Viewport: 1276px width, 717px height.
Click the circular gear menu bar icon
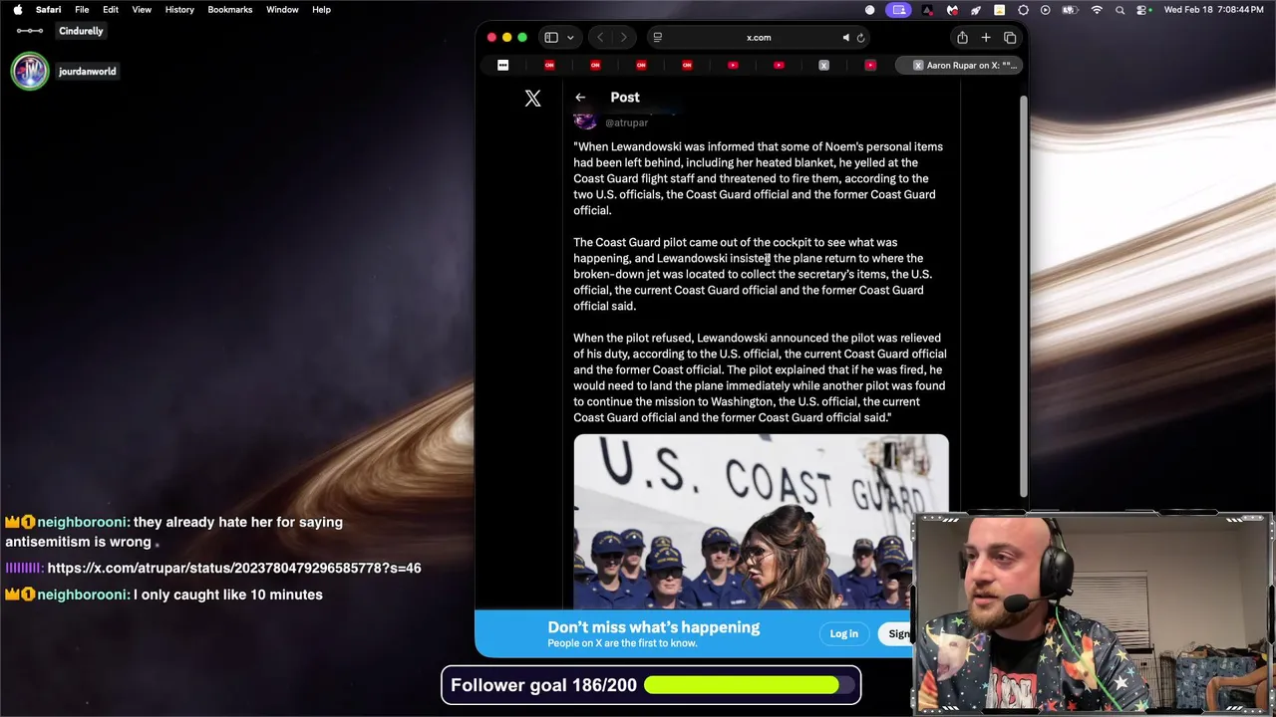click(x=1023, y=10)
